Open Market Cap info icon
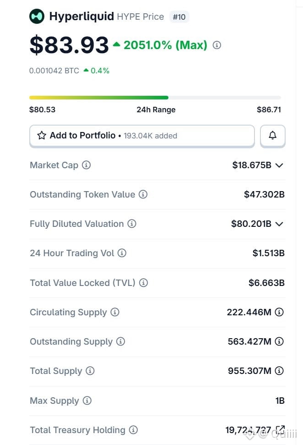303x445 pixels. (x=86, y=165)
